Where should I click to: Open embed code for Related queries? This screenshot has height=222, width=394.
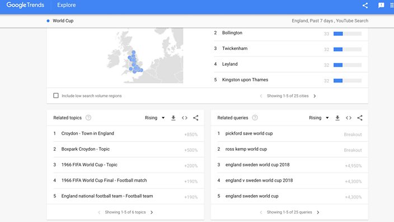[x=349, y=118]
